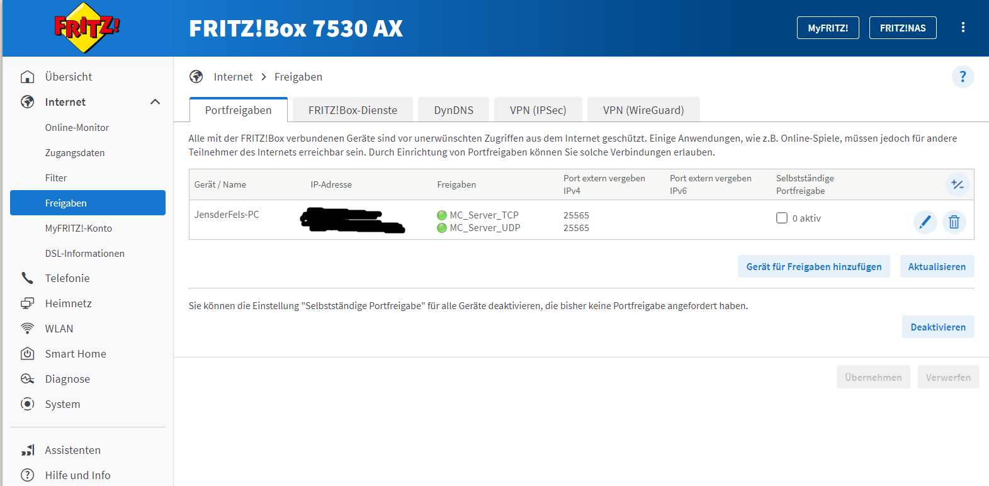This screenshot has height=486, width=989.
Task: Click the Deaktivieren button
Action: coord(938,327)
